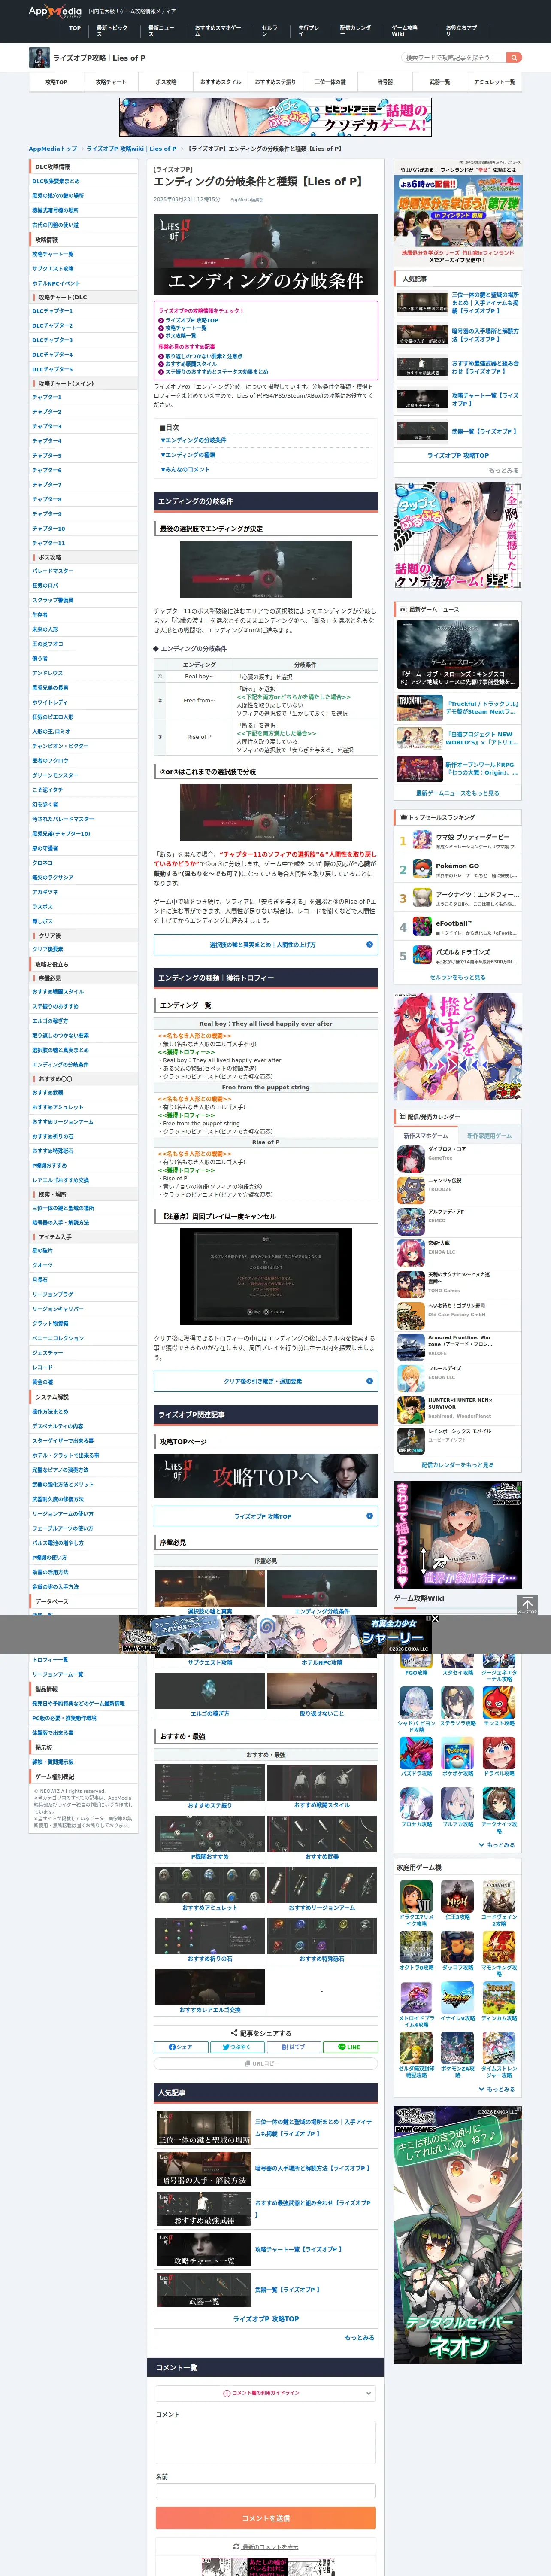
Task: Open the おすすめ最強武器 popular article thumbnail
Action: (203, 2209)
